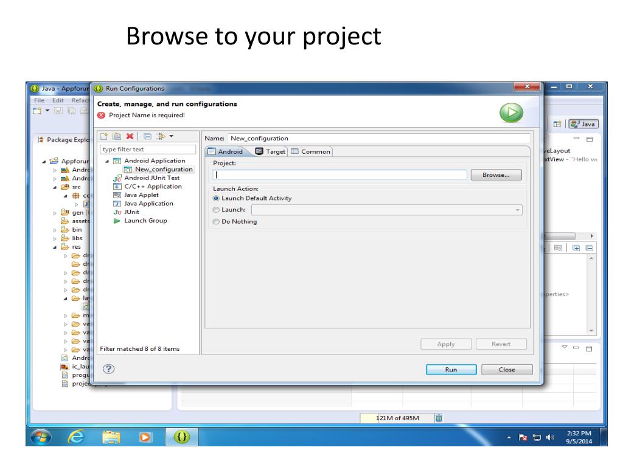Collapse the src folder in Package Explorer
623x467 pixels.
coord(55,187)
